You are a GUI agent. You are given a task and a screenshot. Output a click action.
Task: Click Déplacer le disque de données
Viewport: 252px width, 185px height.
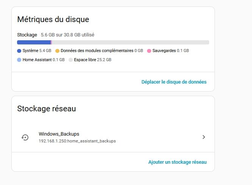coord(174,82)
